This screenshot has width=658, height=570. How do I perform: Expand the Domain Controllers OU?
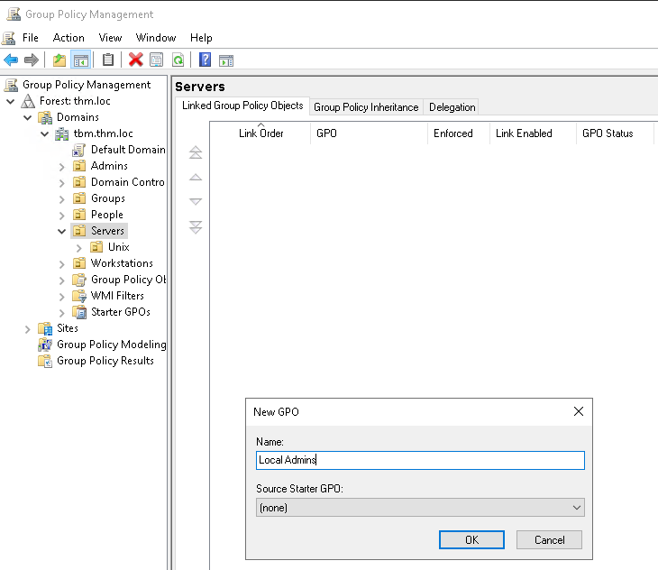click(61, 183)
